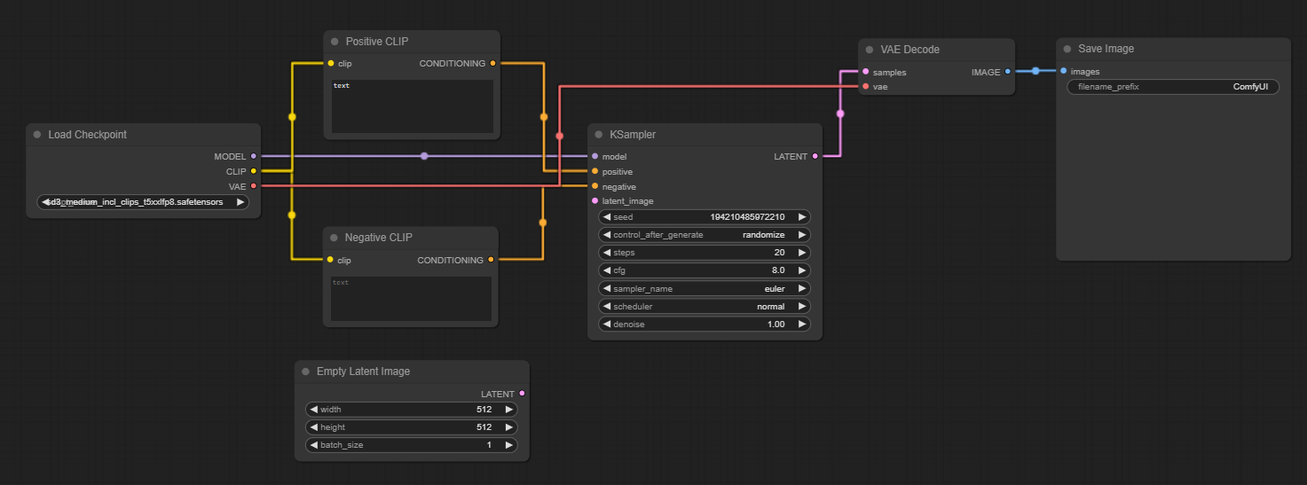Collapse the Empty Latent Image node via title dot

306,372
